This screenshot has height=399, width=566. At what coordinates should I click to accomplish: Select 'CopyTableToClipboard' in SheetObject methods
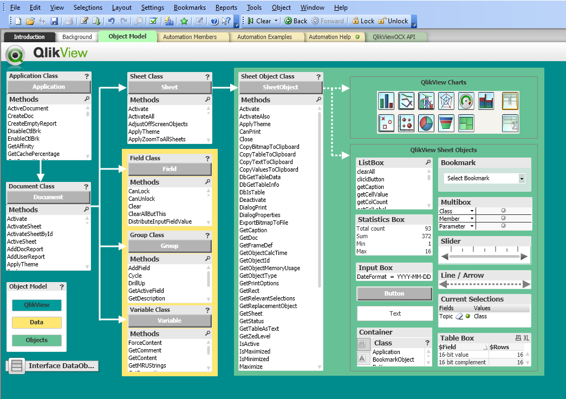268,154
